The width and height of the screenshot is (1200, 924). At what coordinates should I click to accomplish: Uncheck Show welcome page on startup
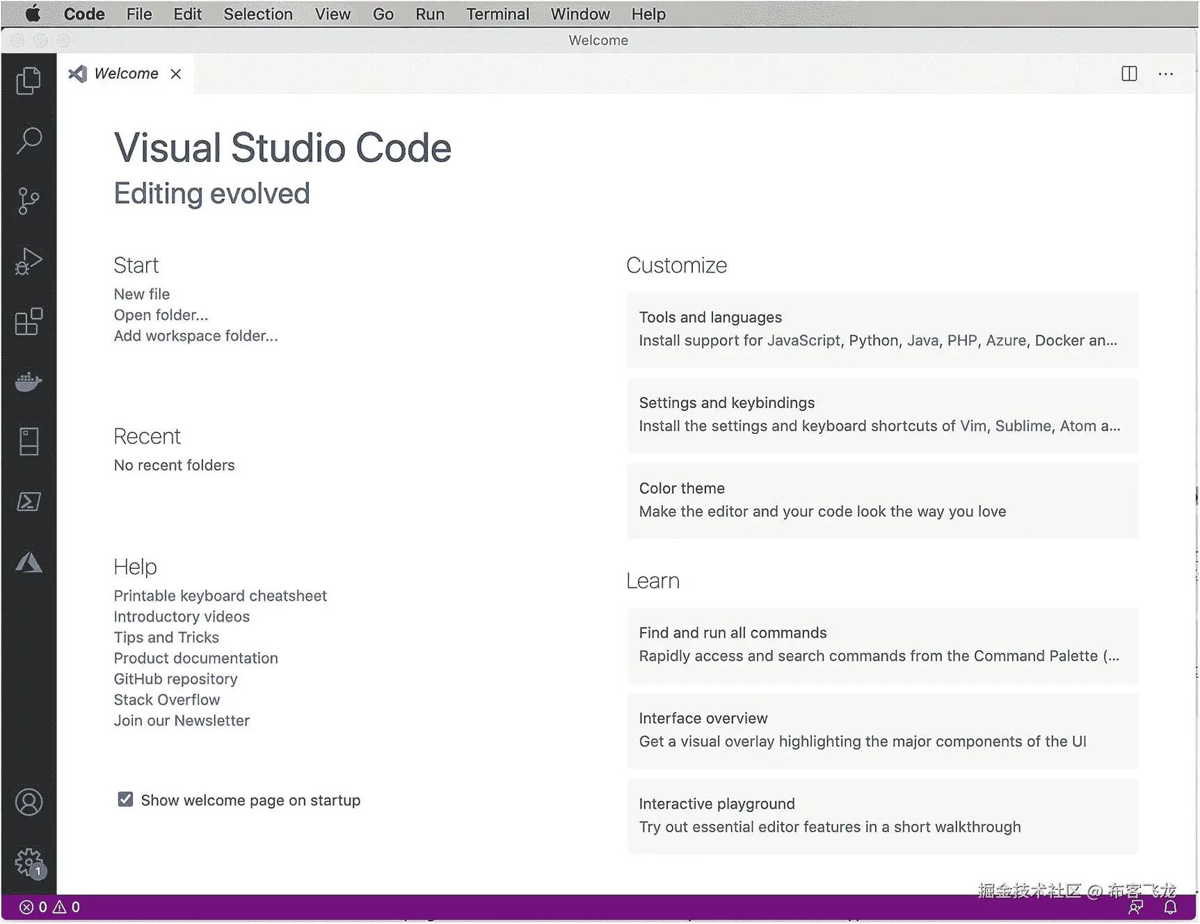125,800
